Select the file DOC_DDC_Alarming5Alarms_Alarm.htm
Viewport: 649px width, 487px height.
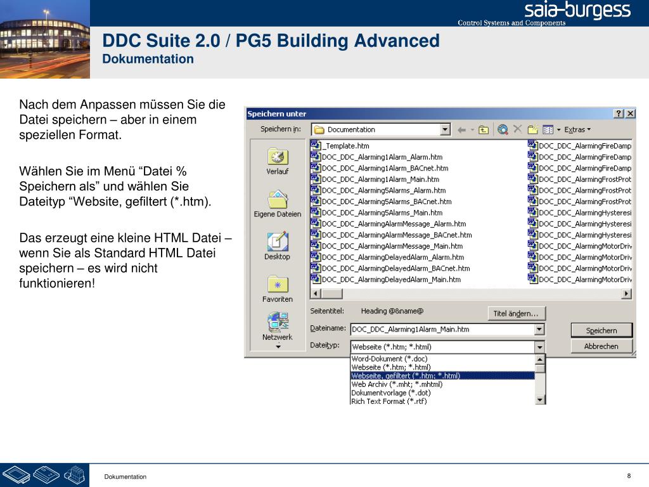[378, 190]
